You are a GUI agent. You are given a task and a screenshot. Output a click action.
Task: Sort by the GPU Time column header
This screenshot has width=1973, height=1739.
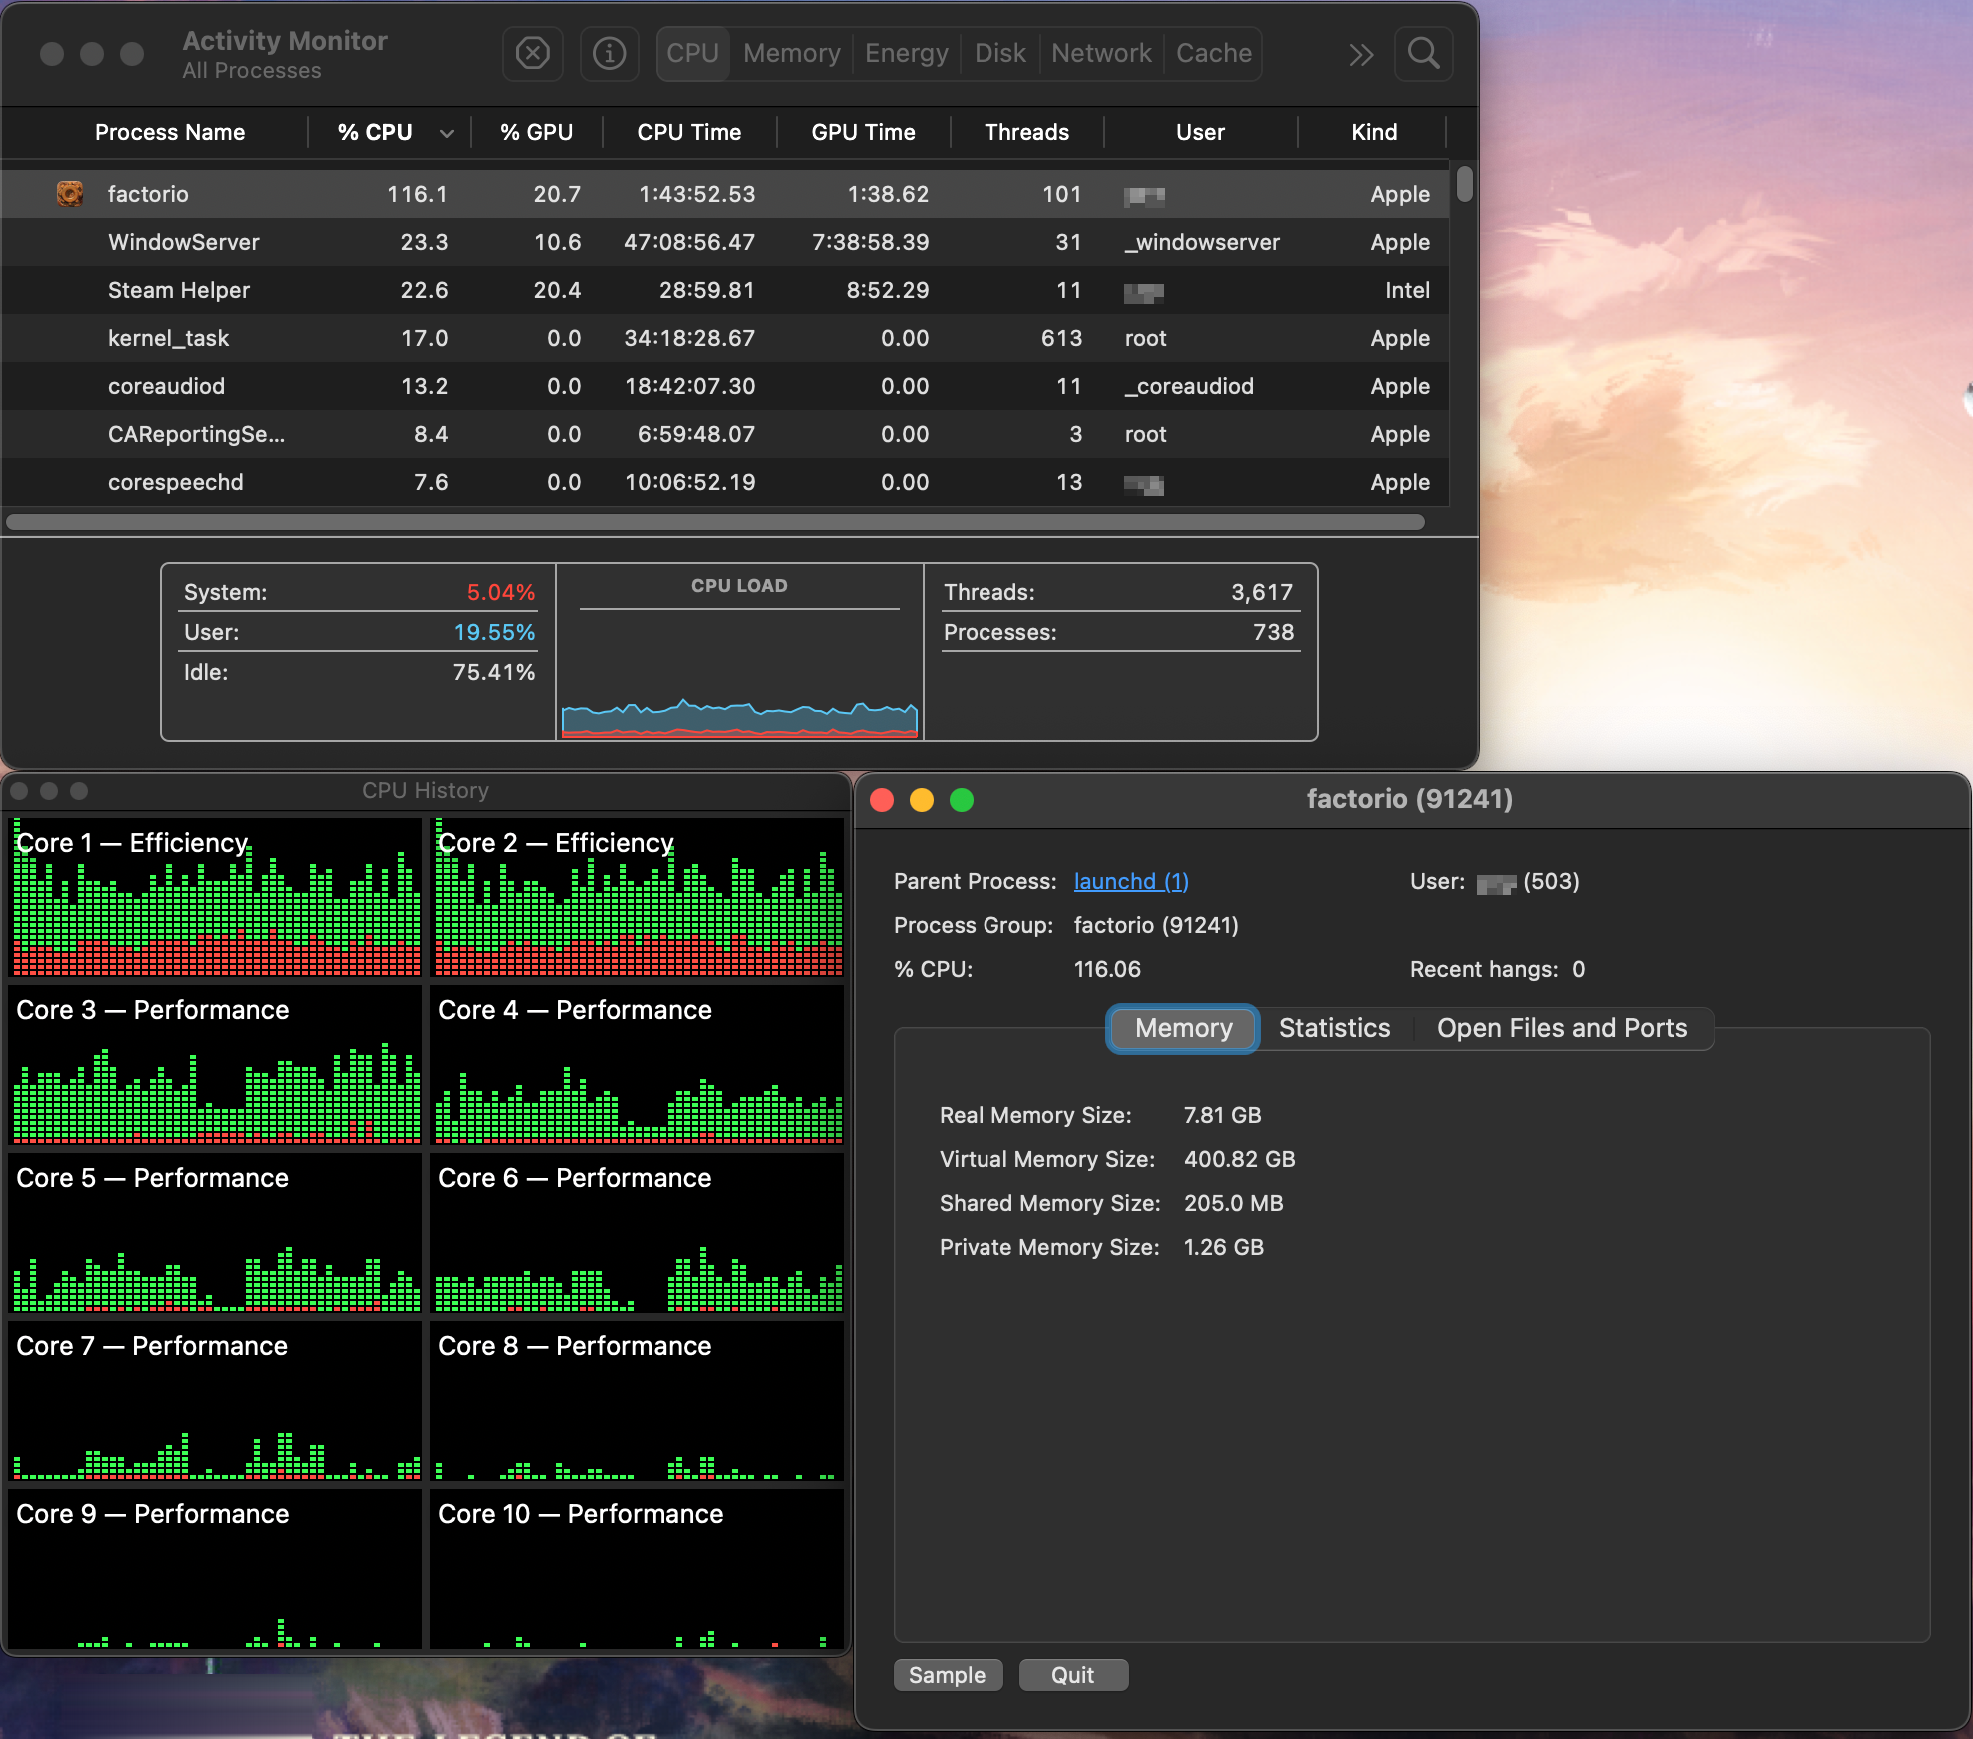click(863, 132)
